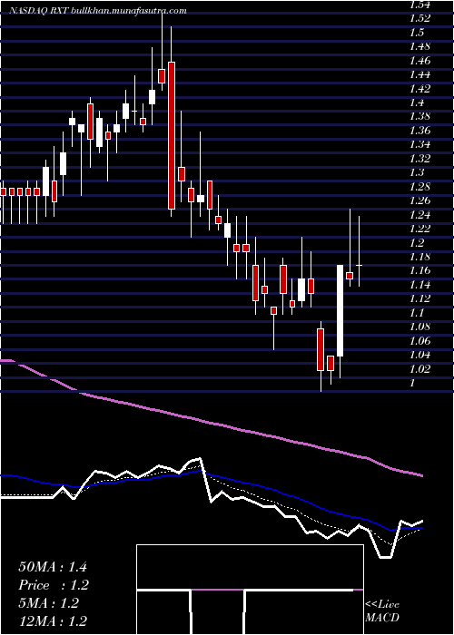Select the 1.2 price axis label
The image size is (454, 635).
[417, 242]
